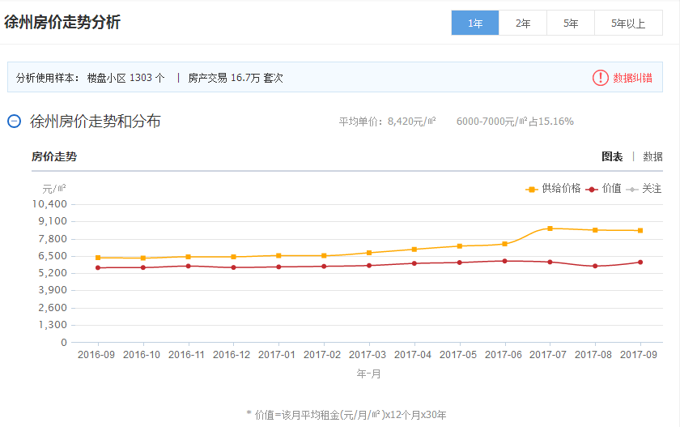680x427 pixels.
Task: Click the gray 关注 legend marker
Action: [x=632, y=189]
